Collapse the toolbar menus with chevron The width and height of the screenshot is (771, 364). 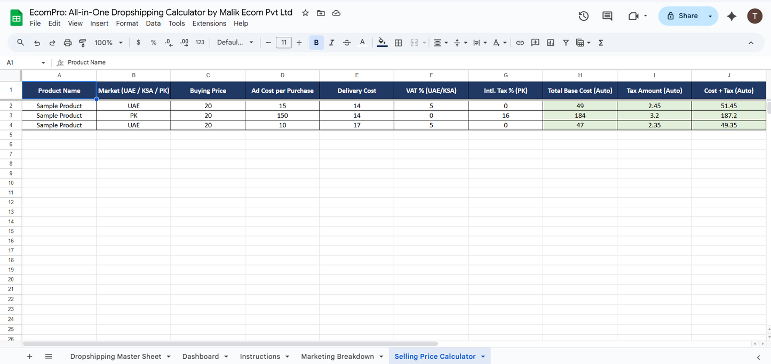click(751, 43)
